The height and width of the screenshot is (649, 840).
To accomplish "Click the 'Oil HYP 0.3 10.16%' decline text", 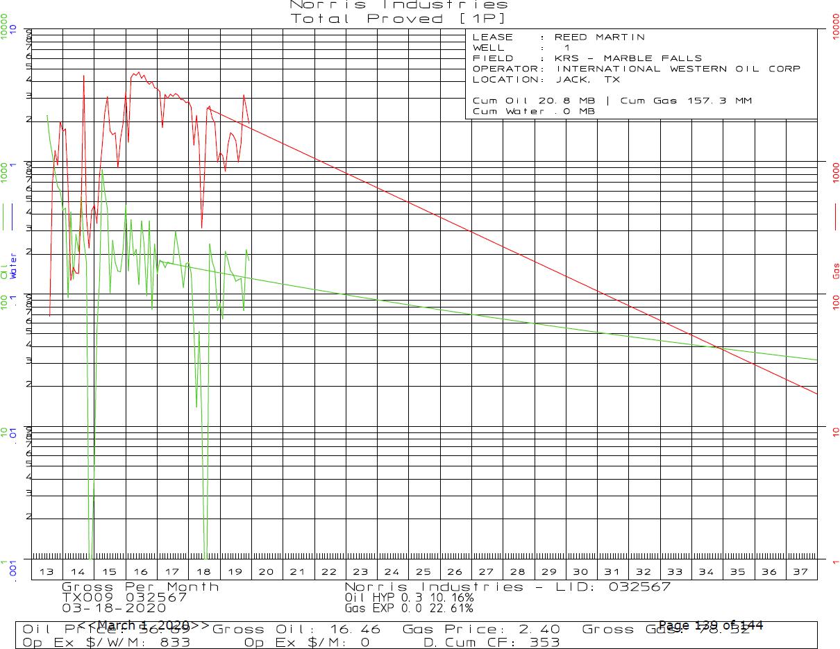I will tap(409, 597).
